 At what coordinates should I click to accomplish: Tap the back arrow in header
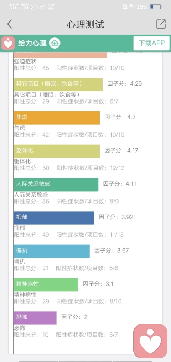tap(9, 24)
